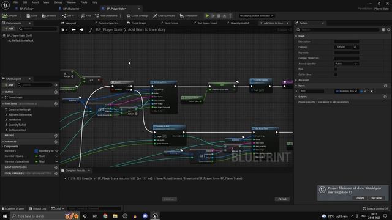This screenshot has height=220, width=392.
Task: Add a new graph with Graphs plus
Action: tap(56, 92)
